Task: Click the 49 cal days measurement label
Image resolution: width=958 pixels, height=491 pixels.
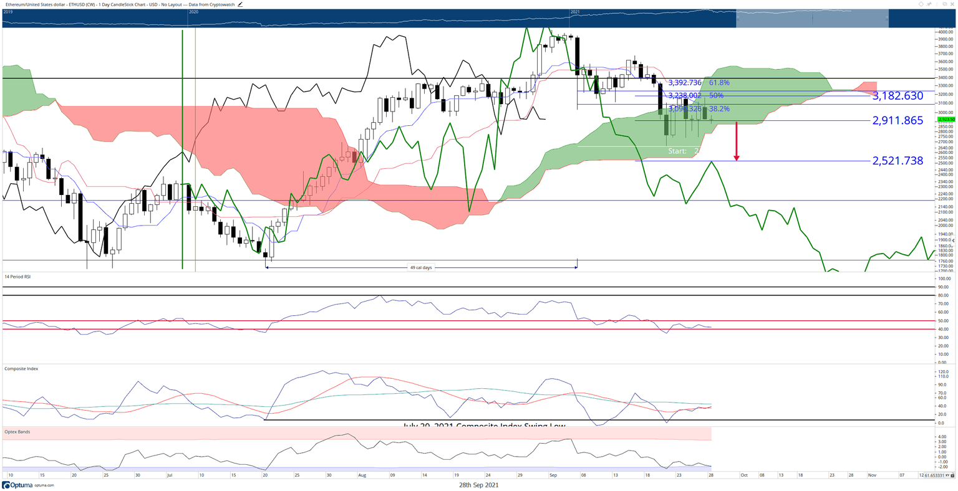Action: 421,268
